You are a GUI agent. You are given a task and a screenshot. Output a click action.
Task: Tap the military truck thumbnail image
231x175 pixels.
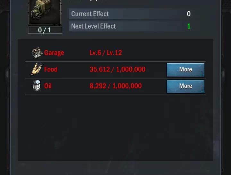[45, 12]
